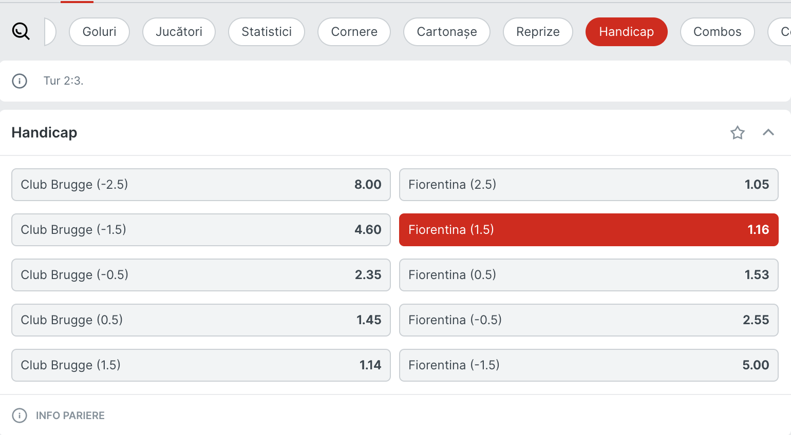The height and width of the screenshot is (435, 791).
Task: Switch to the Reprize tab
Action: (x=538, y=32)
